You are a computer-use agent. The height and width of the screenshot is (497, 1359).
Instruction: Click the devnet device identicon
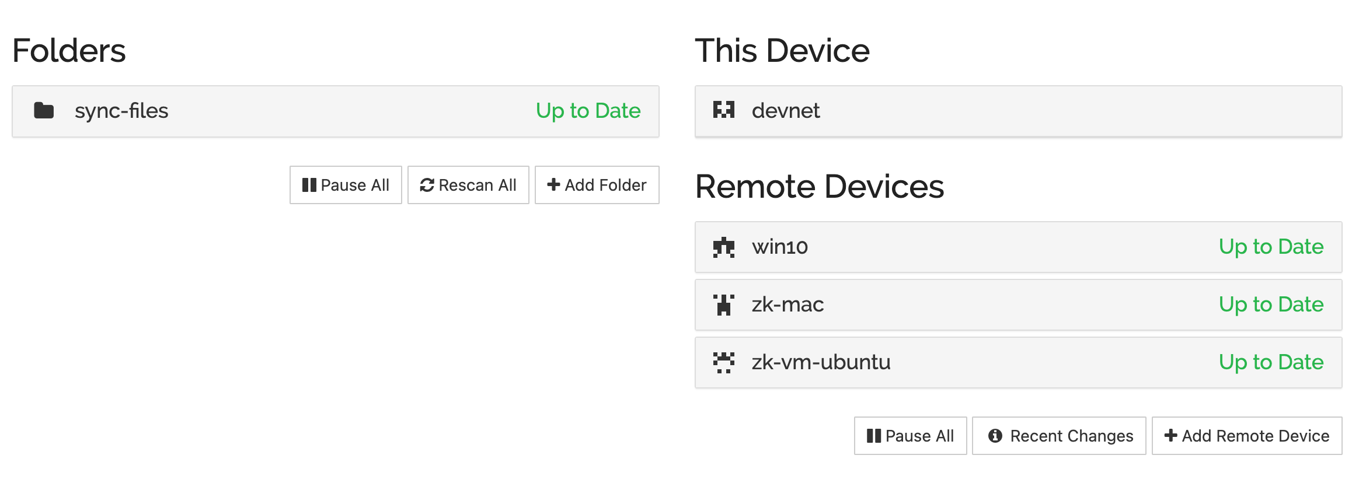click(723, 110)
